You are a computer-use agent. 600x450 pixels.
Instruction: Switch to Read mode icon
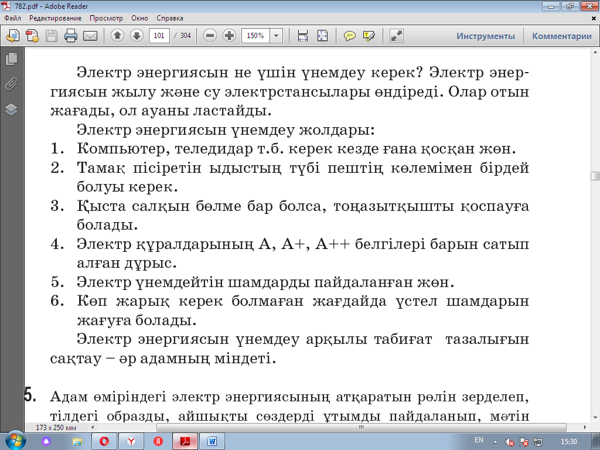coord(397,36)
